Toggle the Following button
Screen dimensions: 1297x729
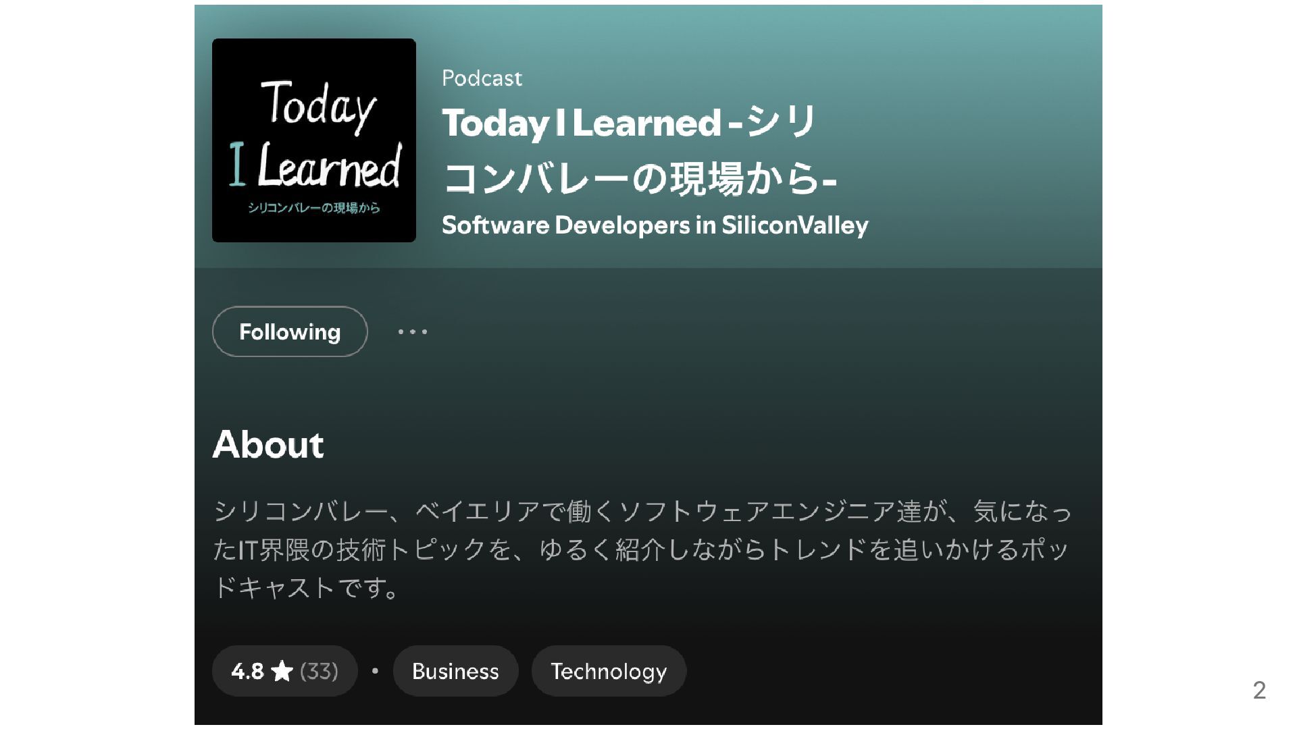290,331
